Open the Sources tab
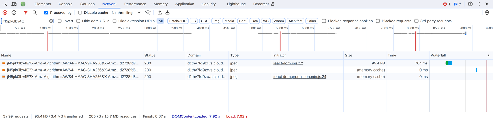Viewport: 493px width, 120px height. coord(88,4)
